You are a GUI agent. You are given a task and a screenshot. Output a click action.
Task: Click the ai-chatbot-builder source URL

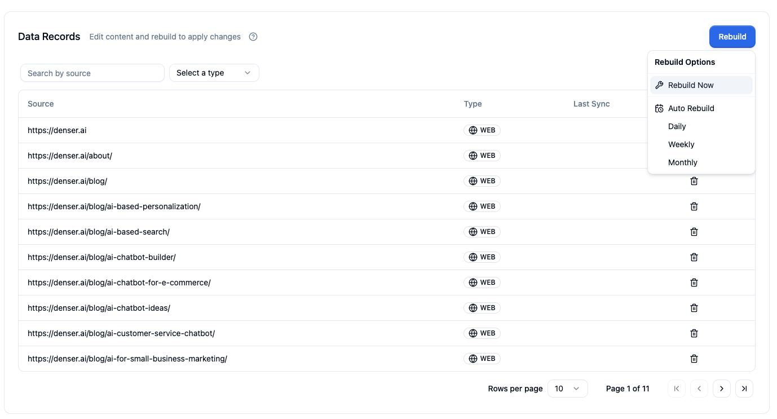[101, 257]
